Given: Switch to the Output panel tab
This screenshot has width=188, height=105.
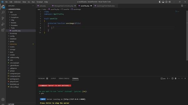Looking at the screenshot, I should click(53, 78).
